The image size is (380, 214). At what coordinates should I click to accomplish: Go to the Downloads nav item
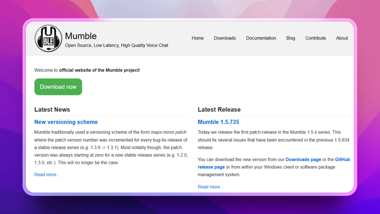(x=225, y=38)
